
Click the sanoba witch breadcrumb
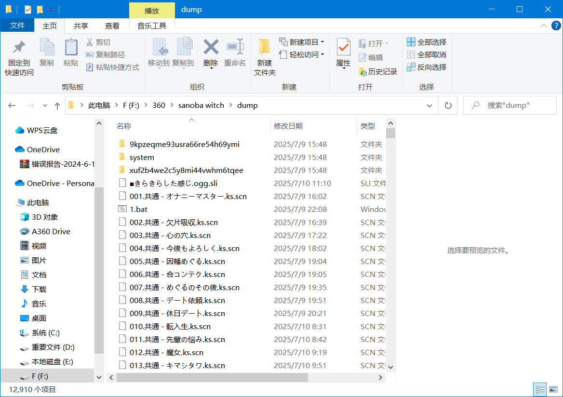[201, 105]
